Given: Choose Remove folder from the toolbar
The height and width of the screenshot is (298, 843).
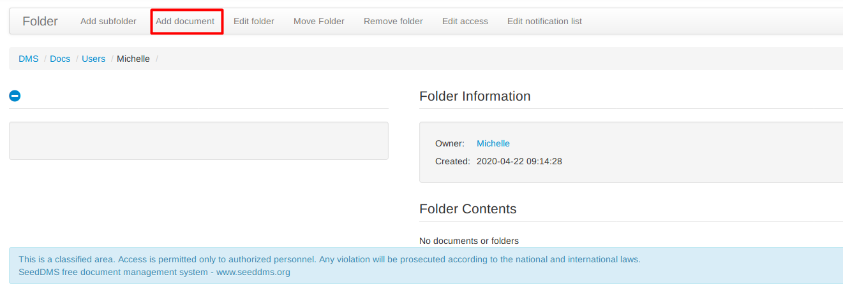Looking at the screenshot, I should tap(393, 22).
